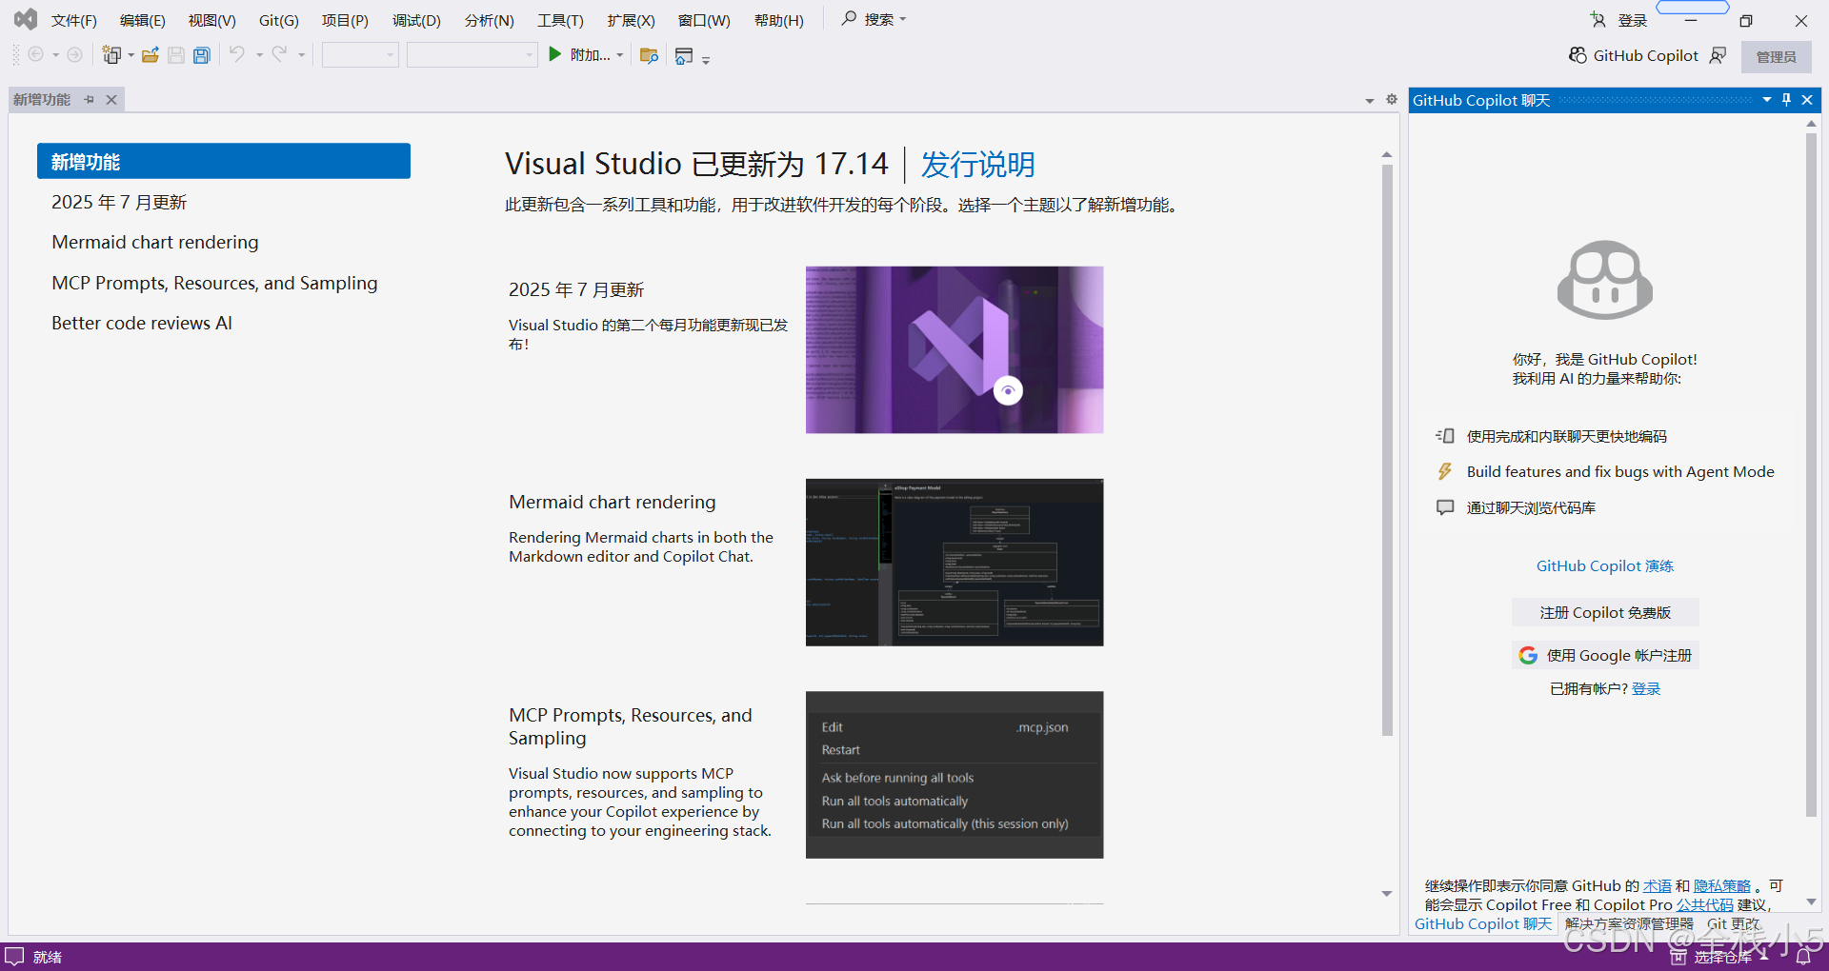Open the 视图(V) menu
The height and width of the screenshot is (971, 1829).
(x=211, y=20)
